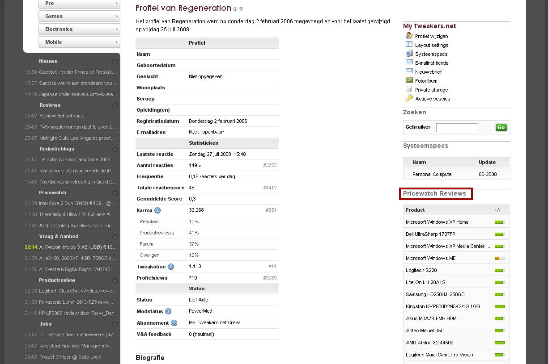Click the Layout settings icon
Screen dimensions: 548x364
click(409, 45)
